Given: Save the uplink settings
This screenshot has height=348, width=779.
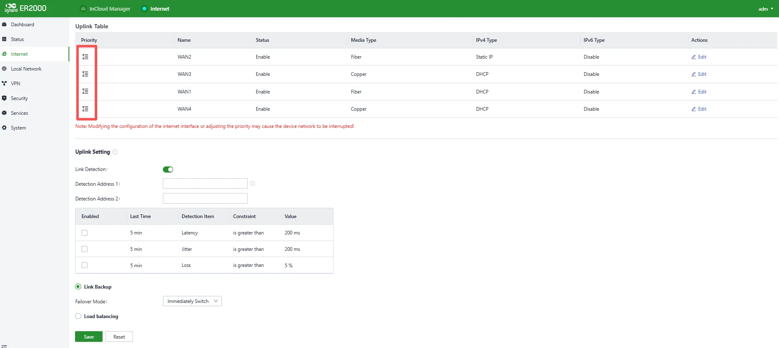Looking at the screenshot, I should click(x=89, y=337).
